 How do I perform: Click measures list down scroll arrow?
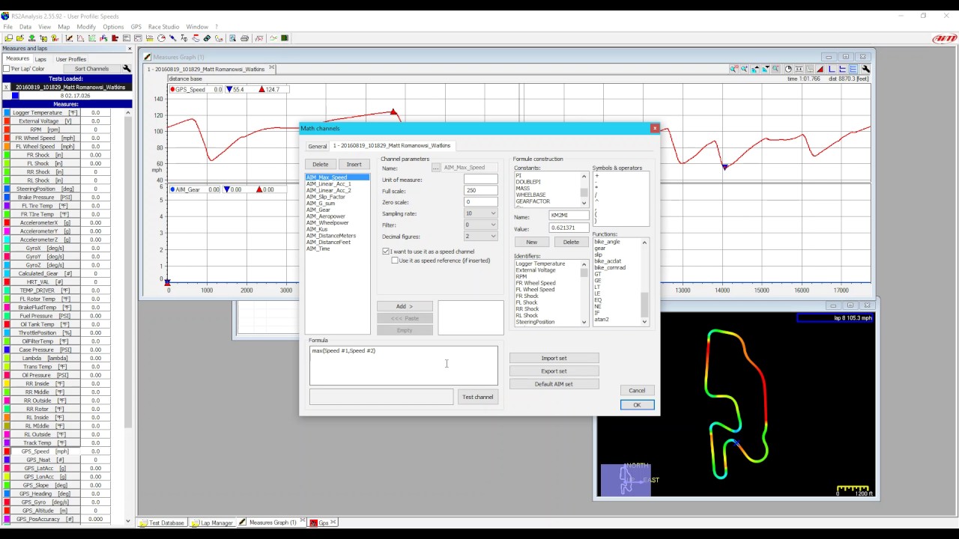coord(127,521)
